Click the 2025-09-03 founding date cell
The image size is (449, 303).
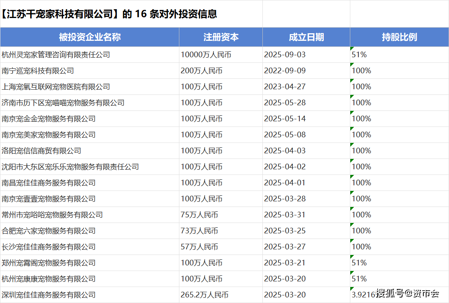coord(284,55)
